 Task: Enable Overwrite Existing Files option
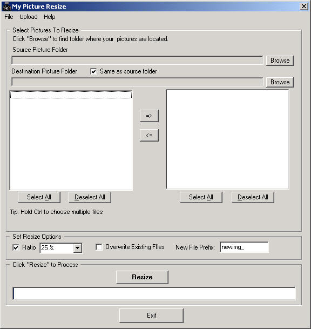(99, 247)
